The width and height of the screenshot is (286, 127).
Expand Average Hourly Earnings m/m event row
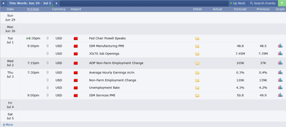click(x=153, y=73)
